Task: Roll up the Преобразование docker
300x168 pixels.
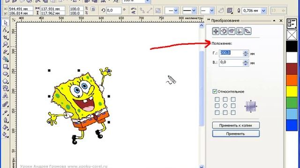Action: [x=274, y=21]
